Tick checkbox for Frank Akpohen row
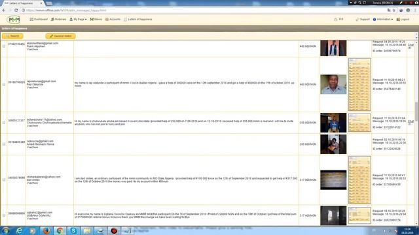 click(4, 46)
